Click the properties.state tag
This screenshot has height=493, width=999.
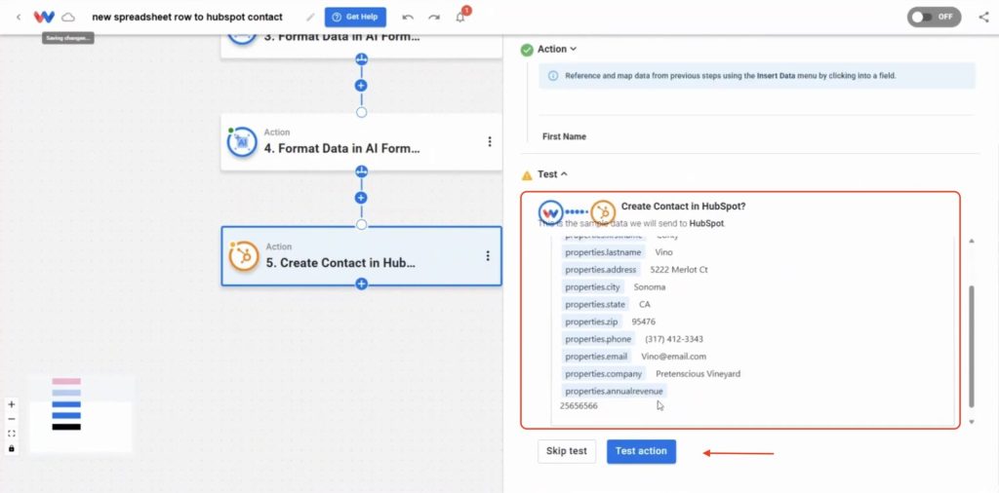tap(595, 305)
